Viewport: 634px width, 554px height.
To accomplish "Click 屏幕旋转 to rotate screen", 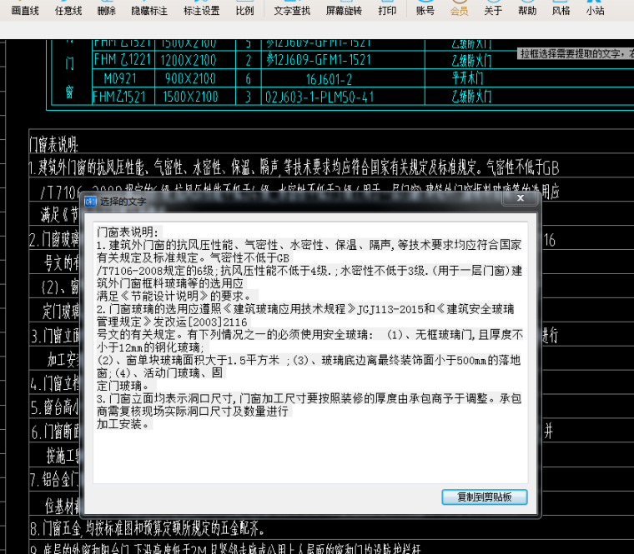I will (344, 11).
